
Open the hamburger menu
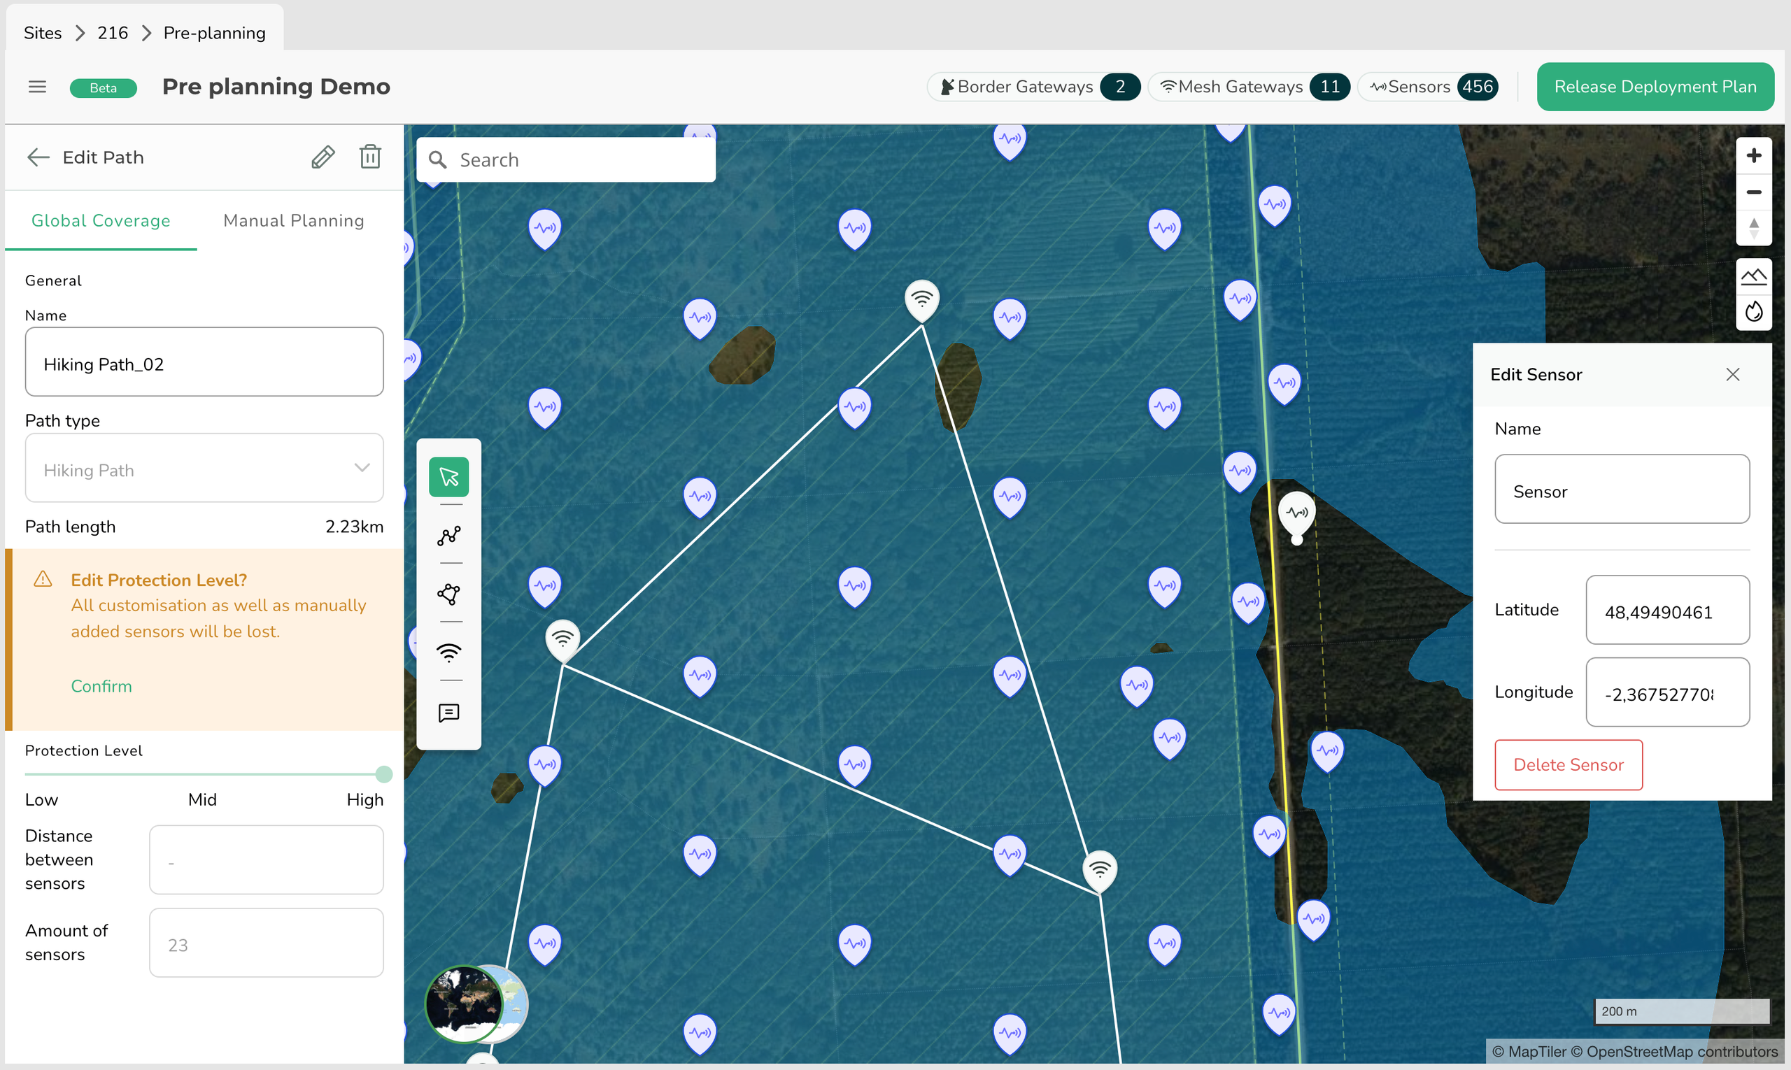tap(38, 87)
